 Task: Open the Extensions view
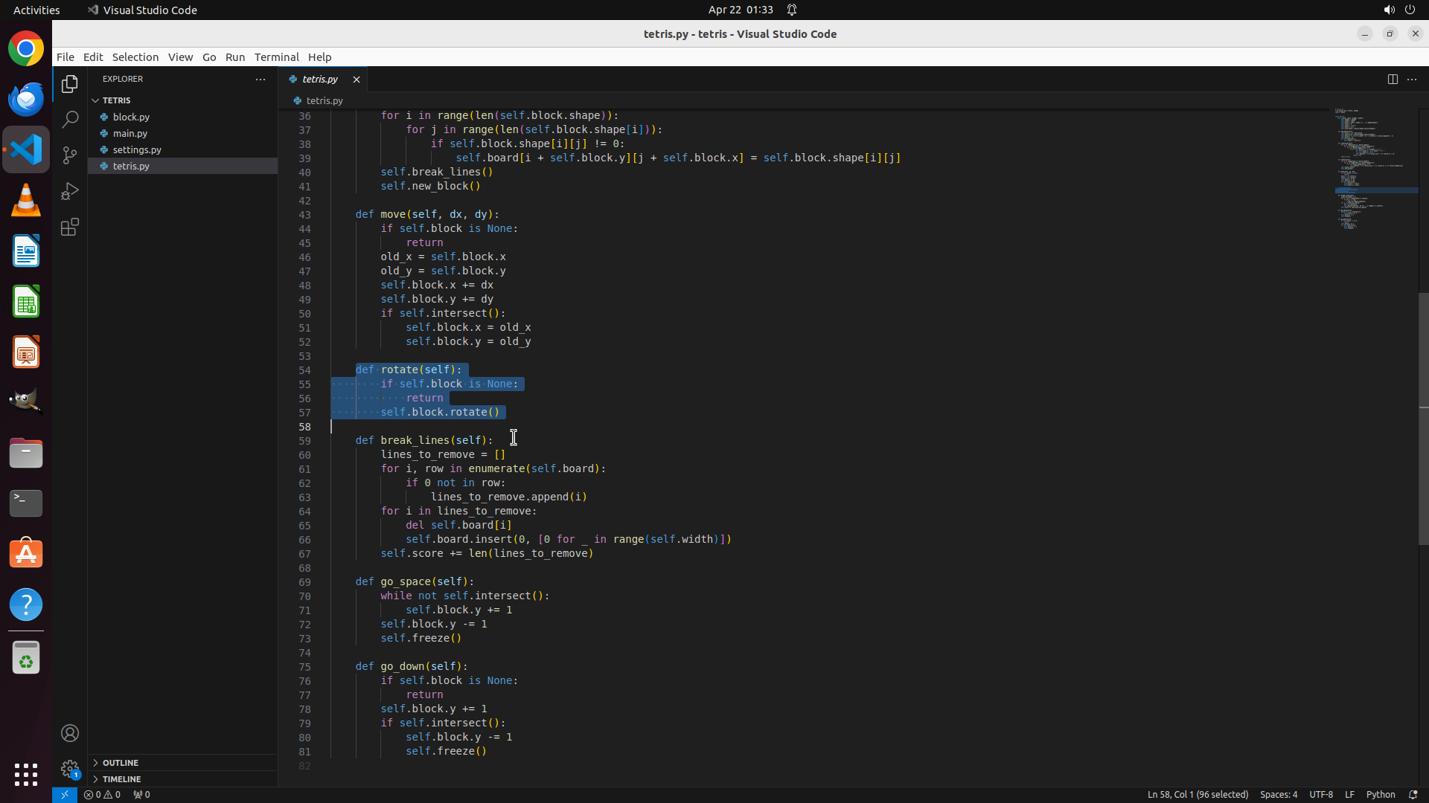click(70, 227)
